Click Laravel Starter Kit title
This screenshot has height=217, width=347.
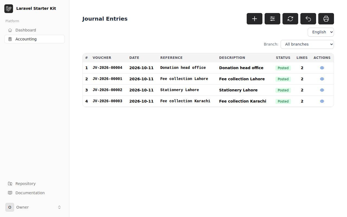coord(36,8)
